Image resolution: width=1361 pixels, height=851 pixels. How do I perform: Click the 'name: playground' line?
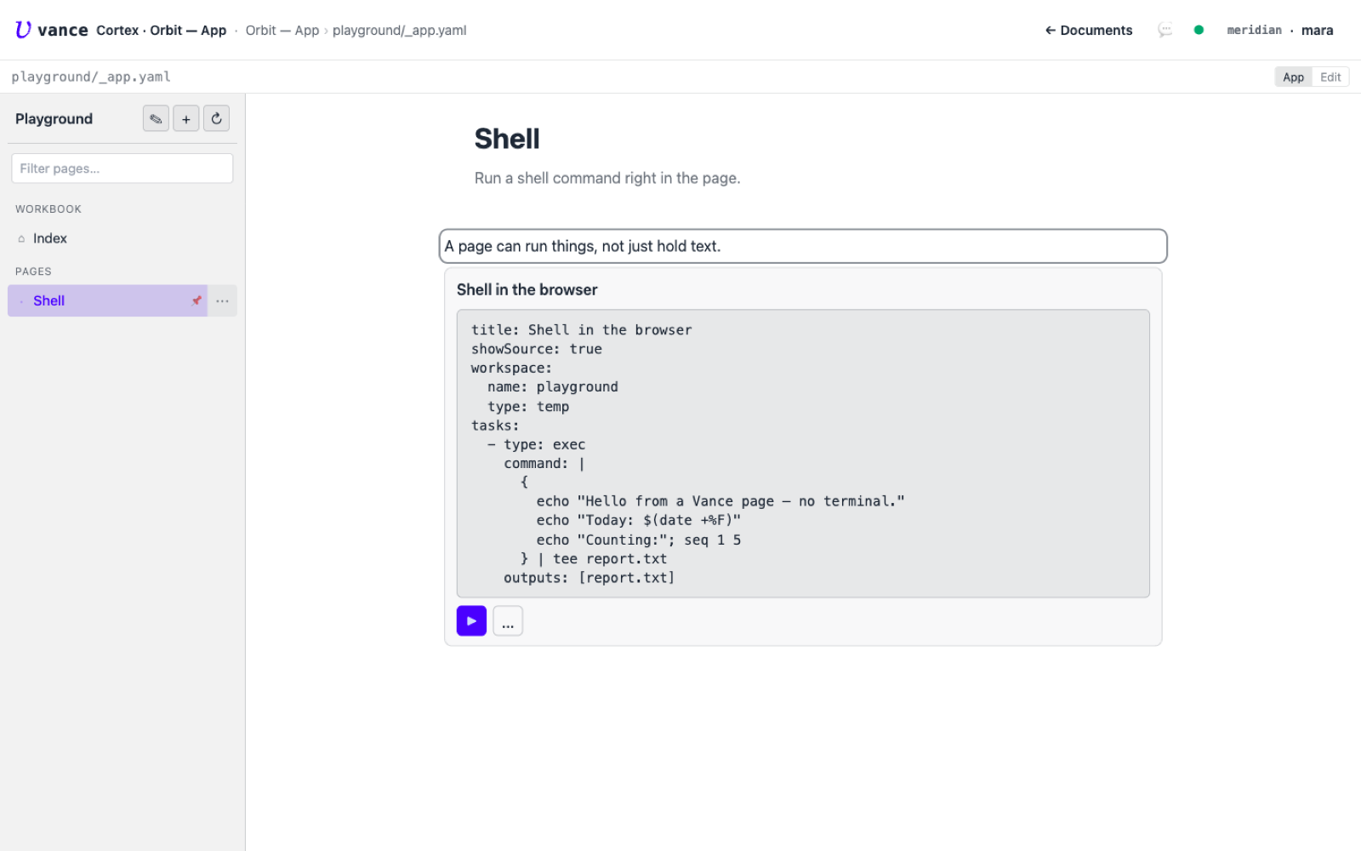[x=553, y=387]
